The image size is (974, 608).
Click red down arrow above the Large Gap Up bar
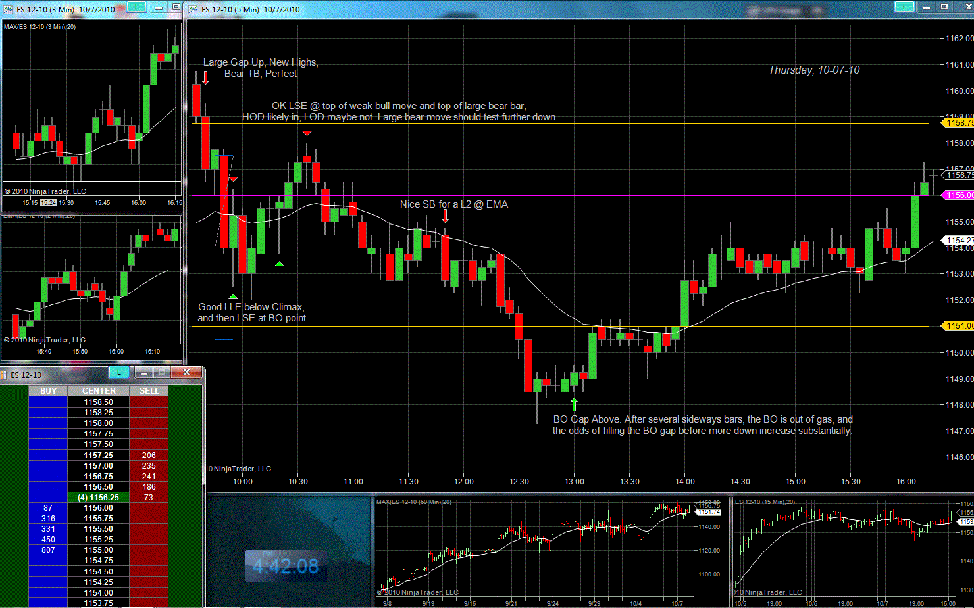point(205,78)
